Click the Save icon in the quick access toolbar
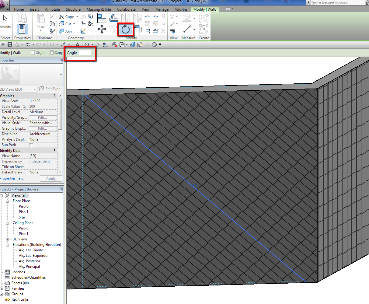This screenshot has height=304, width=369. [10, 45]
